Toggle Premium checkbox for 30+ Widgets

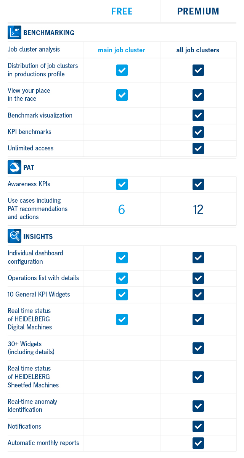pyautogui.click(x=198, y=348)
